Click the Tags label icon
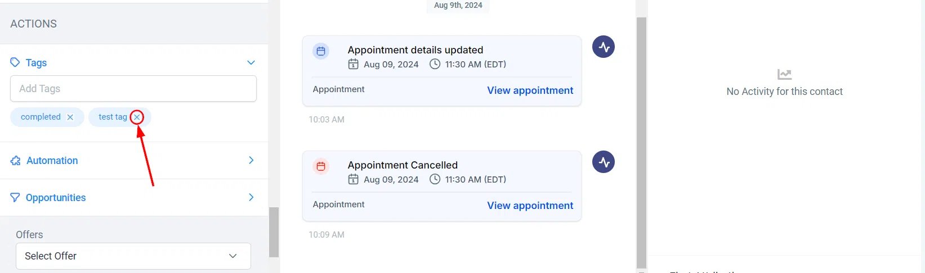The width and height of the screenshot is (925, 273). [15, 62]
